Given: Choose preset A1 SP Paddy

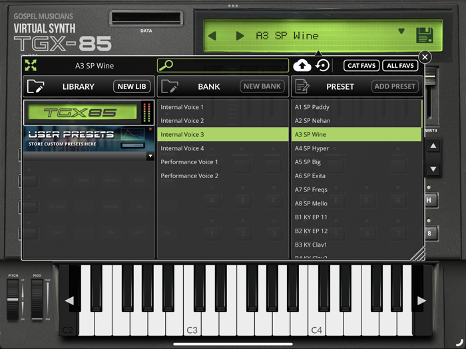Looking at the screenshot, I should [x=356, y=107].
